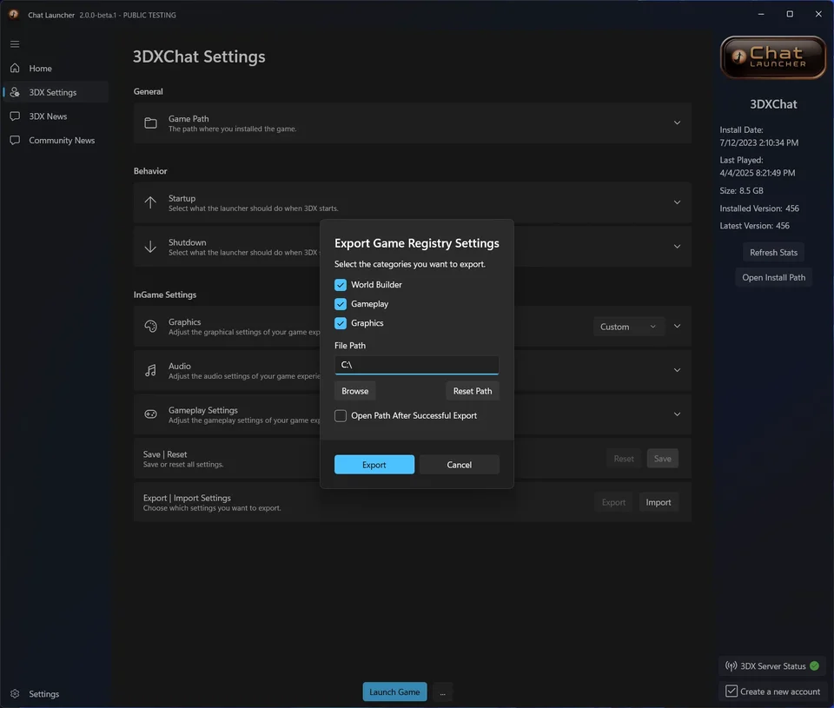Image resolution: width=834 pixels, height=708 pixels.
Task: Click the Audio music note icon
Action: click(x=150, y=370)
